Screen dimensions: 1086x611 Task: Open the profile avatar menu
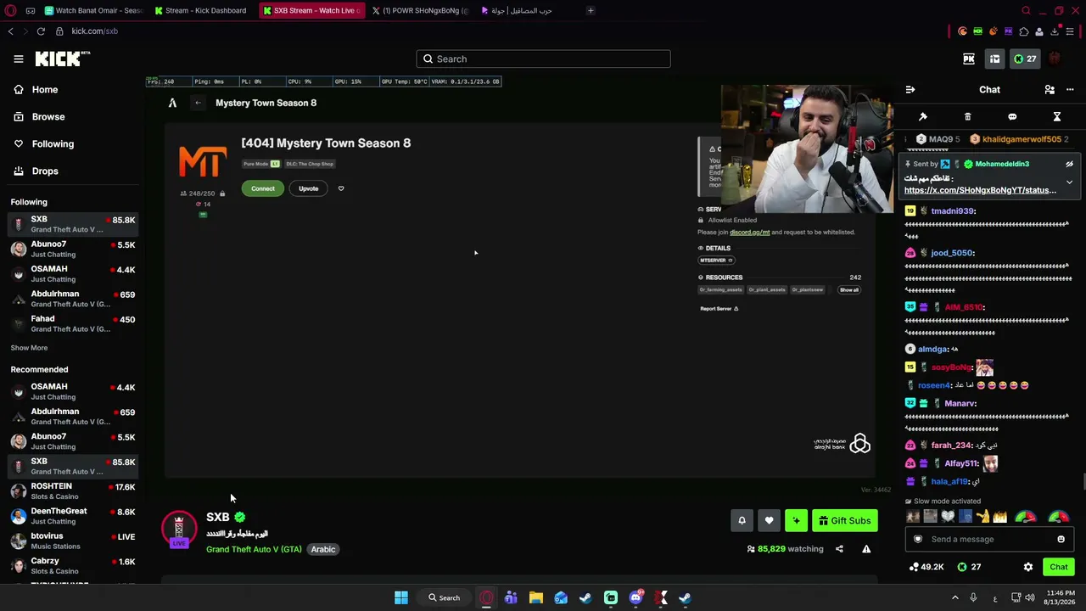coord(1055,59)
